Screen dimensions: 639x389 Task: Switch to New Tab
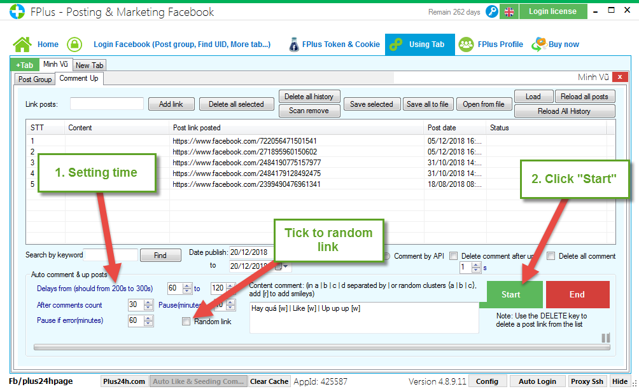coord(89,65)
